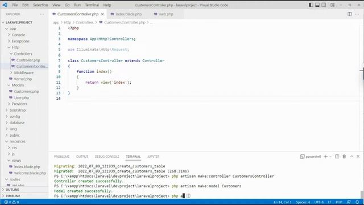
Task: Open launch profile dropdown arrow
Action: click(330, 157)
